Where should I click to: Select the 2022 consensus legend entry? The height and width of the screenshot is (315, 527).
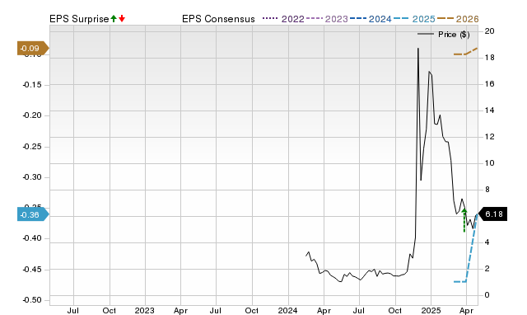click(x=283, y=19)
